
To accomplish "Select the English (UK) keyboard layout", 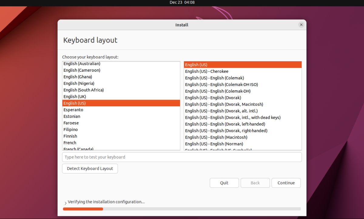I will point(75,96).
